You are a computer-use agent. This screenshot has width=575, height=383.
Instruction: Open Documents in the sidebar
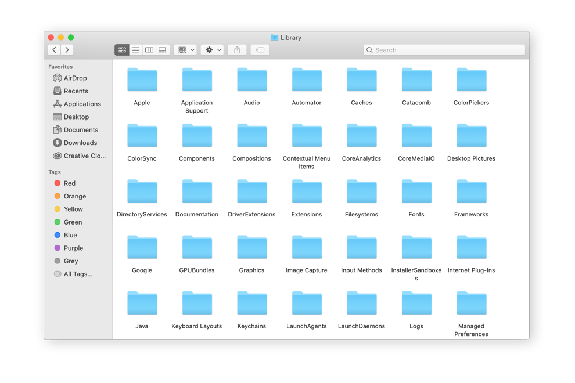click(76, 130)
